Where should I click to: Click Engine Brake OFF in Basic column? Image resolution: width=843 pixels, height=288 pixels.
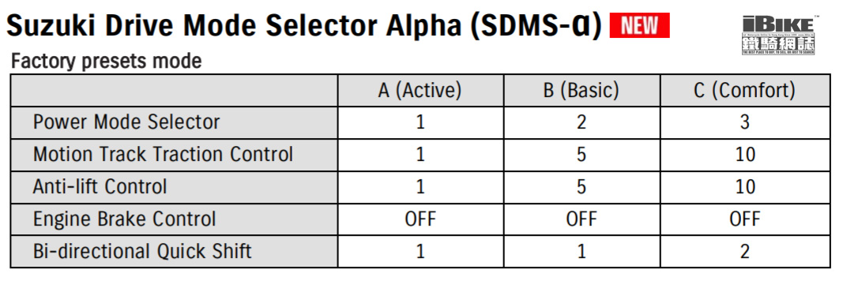pyautogui.click(x=581, y=219)
